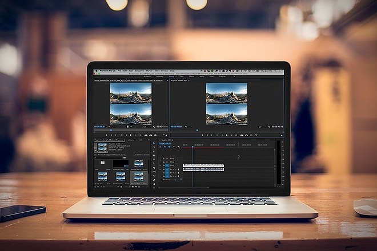Select the black video thumbnail in Project panel
The image size is (377, 251).
[x=121, y=164]
